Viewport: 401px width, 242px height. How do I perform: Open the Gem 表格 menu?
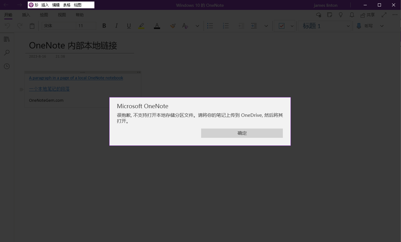(67, 5)
